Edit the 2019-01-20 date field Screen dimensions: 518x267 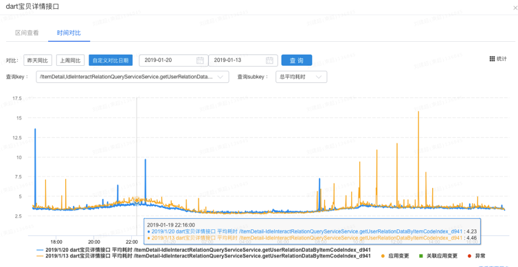click(173, 60)
